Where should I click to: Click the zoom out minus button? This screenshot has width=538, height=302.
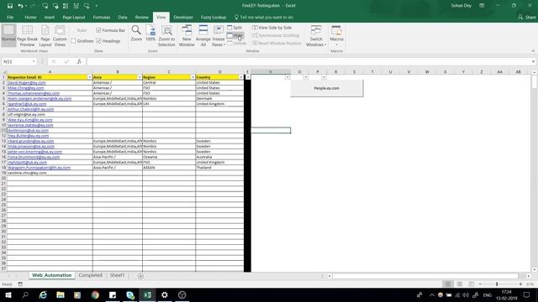point(480,284)
